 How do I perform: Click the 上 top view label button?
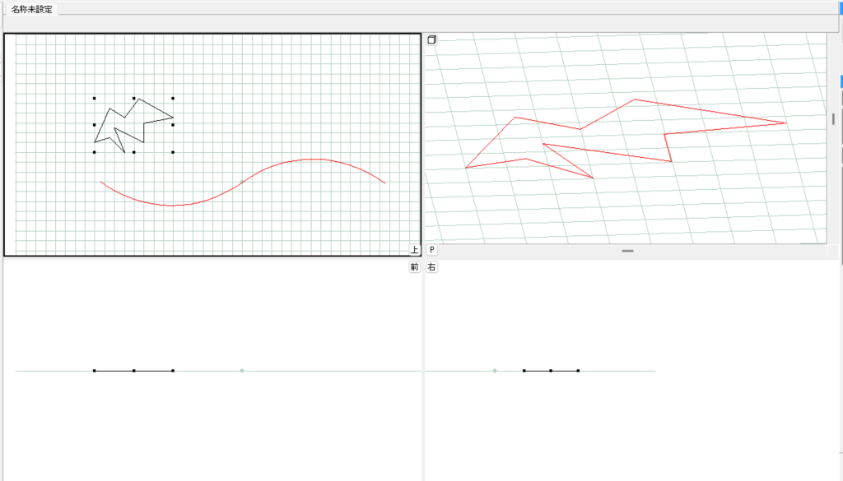414,249
